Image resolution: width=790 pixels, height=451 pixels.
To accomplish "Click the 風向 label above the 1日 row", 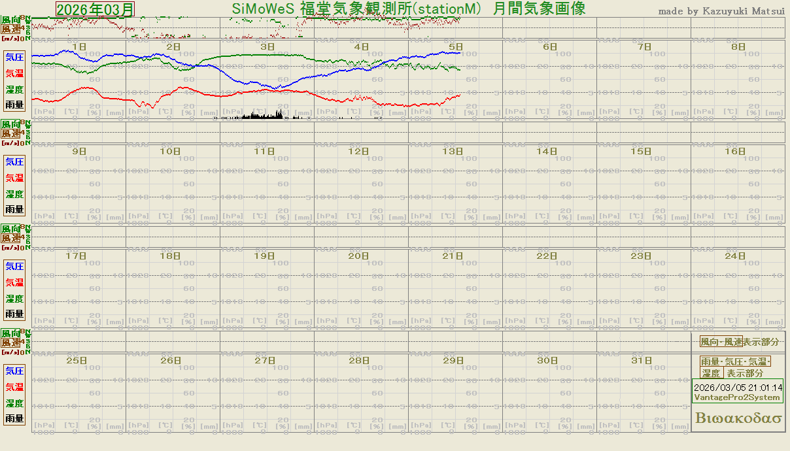I will coord(10,20).
